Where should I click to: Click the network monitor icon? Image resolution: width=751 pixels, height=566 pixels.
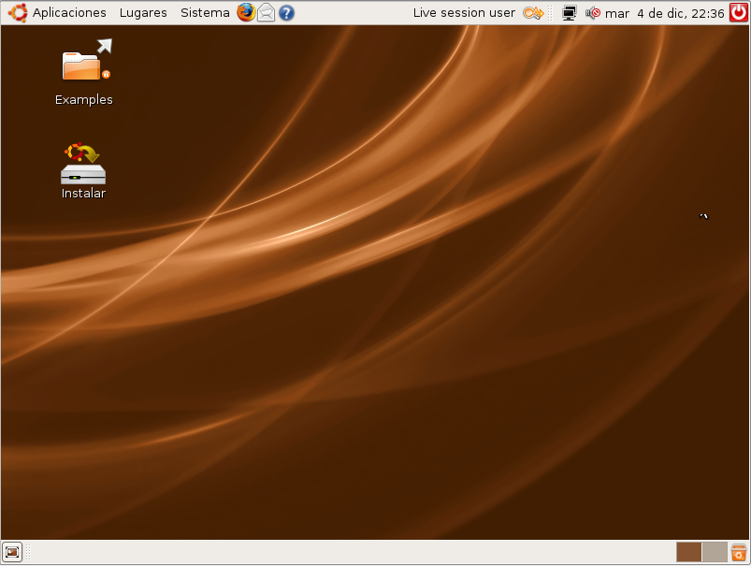[569, 13]
